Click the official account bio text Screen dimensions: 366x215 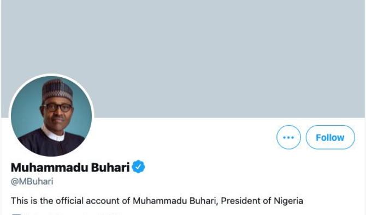pos(157,201)
